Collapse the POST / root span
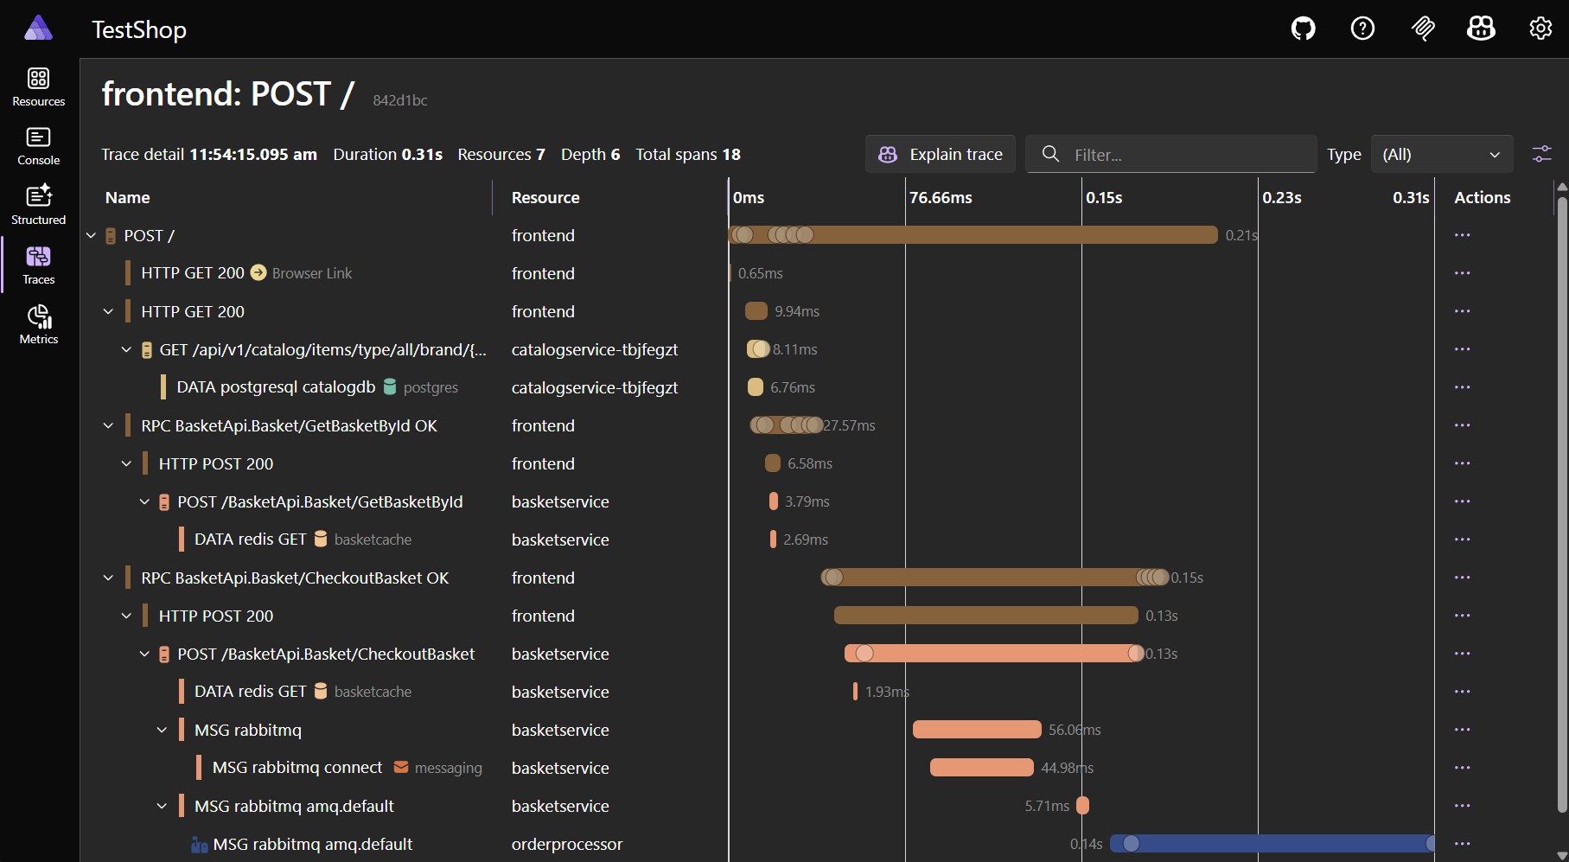 (x=91, y=234)
